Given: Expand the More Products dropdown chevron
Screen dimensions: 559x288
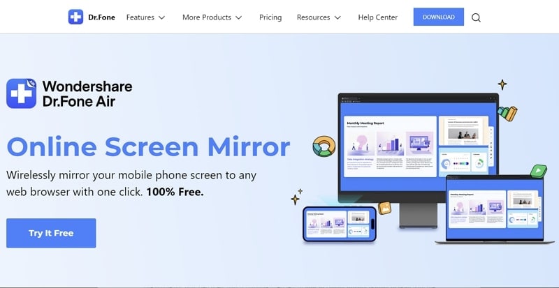Looking at the screenshot, I should [239, 17].
